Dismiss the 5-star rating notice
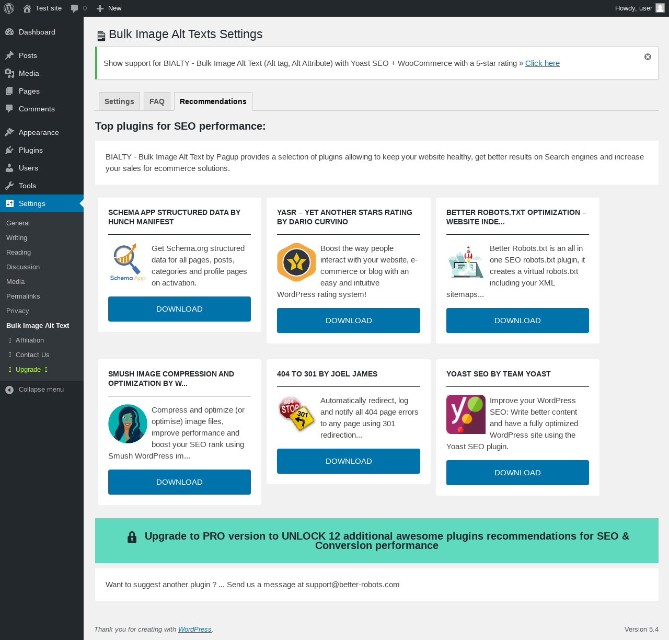This screenshot has height=640, width=669. point(648,56)
